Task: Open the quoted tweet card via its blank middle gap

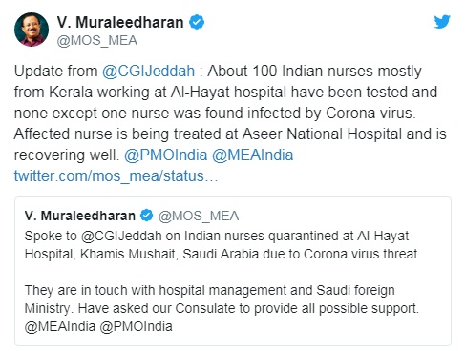Action: pyautogui.click(x=233, y=272)
